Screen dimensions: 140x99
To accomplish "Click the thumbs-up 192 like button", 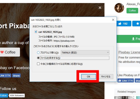I will point(124,24).
